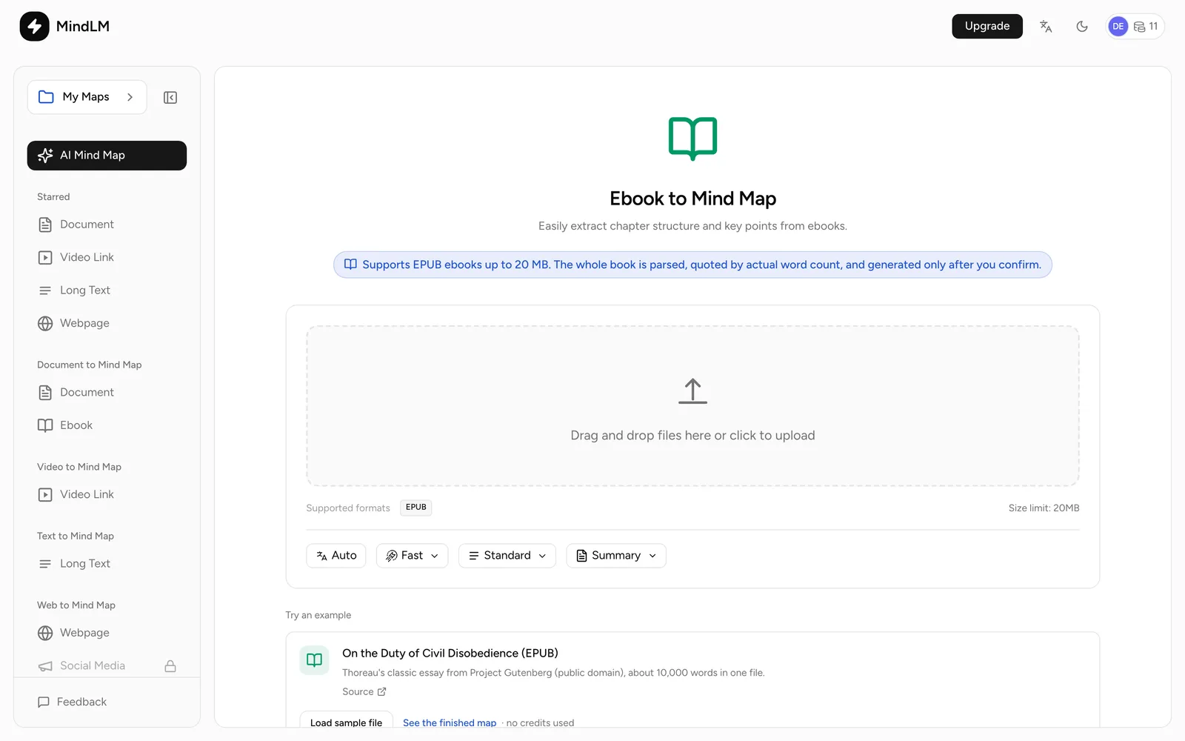The image size is (1185, 741).
Task: Toggle dark mode moon icon
Action: click(x=1082, y=26)
